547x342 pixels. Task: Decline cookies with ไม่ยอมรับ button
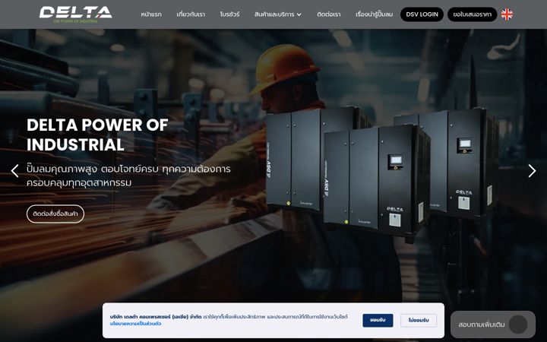(419, 321)
